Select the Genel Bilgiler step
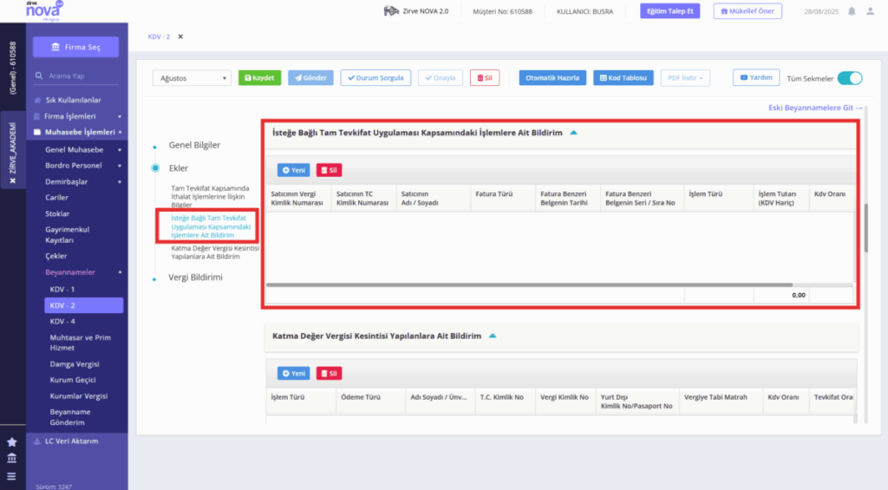Image resolution: width=888 pixels, height=490 pixels. (194, 145)
